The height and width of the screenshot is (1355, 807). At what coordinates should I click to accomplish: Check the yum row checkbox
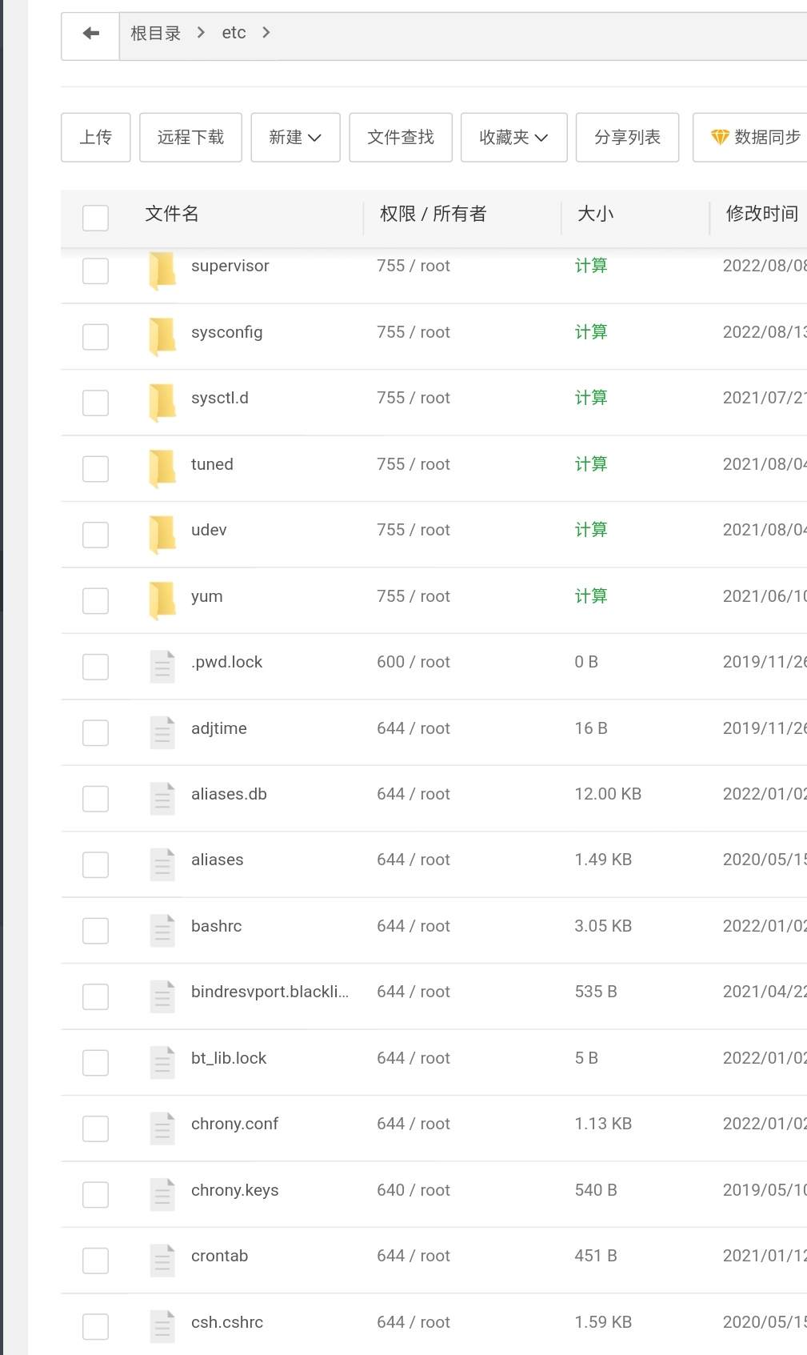point(95,601)
